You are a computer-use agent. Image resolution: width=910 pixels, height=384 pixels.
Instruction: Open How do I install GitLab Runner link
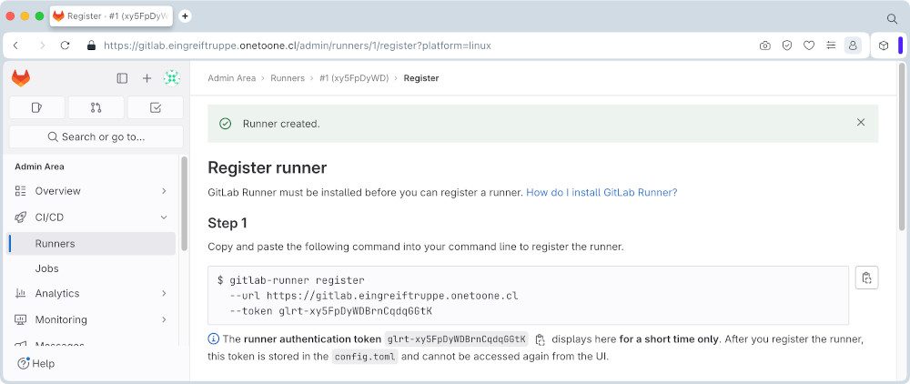pyautogui.click(x=602, y=193)
